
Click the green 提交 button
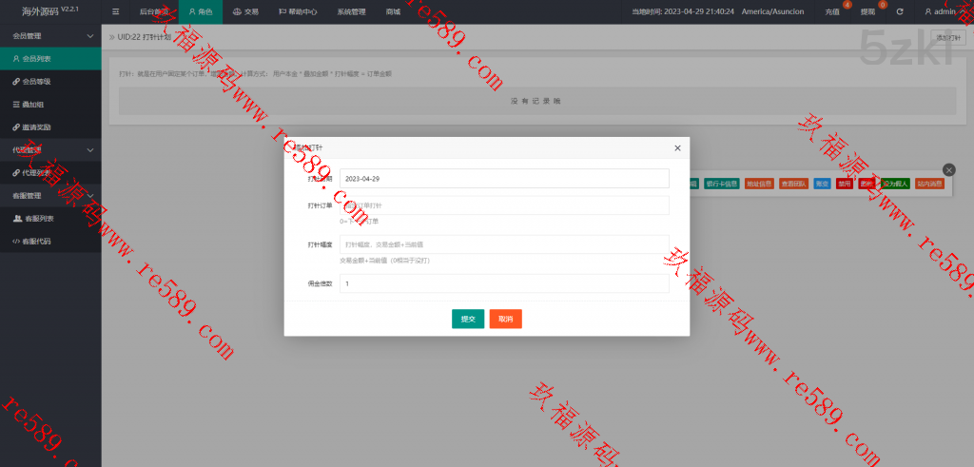click(x=468, y=319)
